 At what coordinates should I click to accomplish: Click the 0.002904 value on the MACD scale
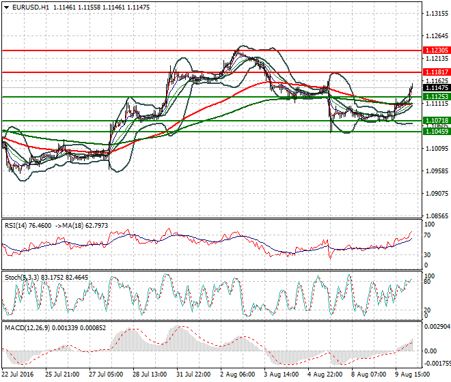coord(435,328)
